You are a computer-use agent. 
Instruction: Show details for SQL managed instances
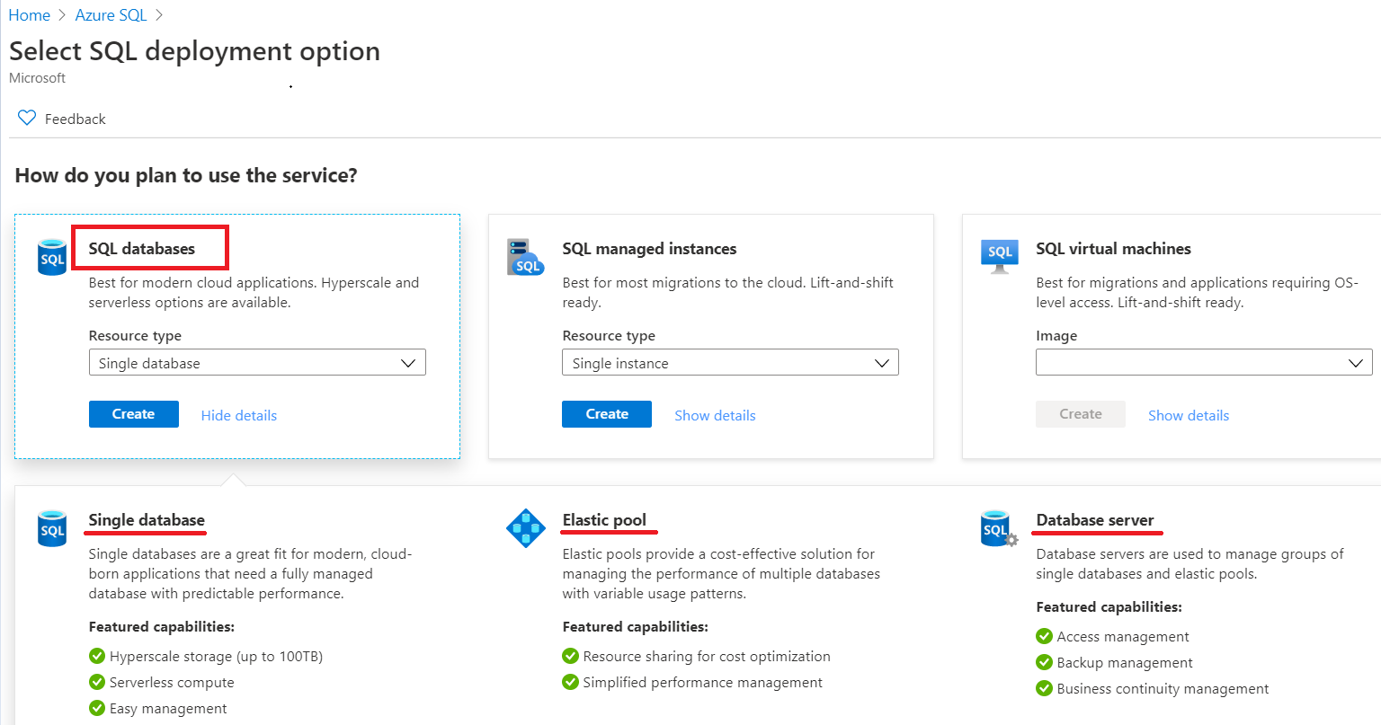[715, 415]
